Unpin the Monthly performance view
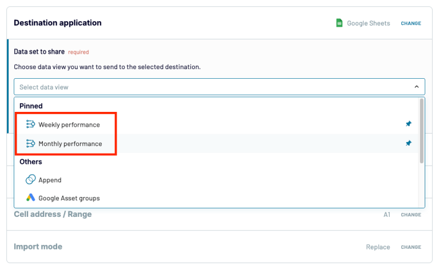 408,144
